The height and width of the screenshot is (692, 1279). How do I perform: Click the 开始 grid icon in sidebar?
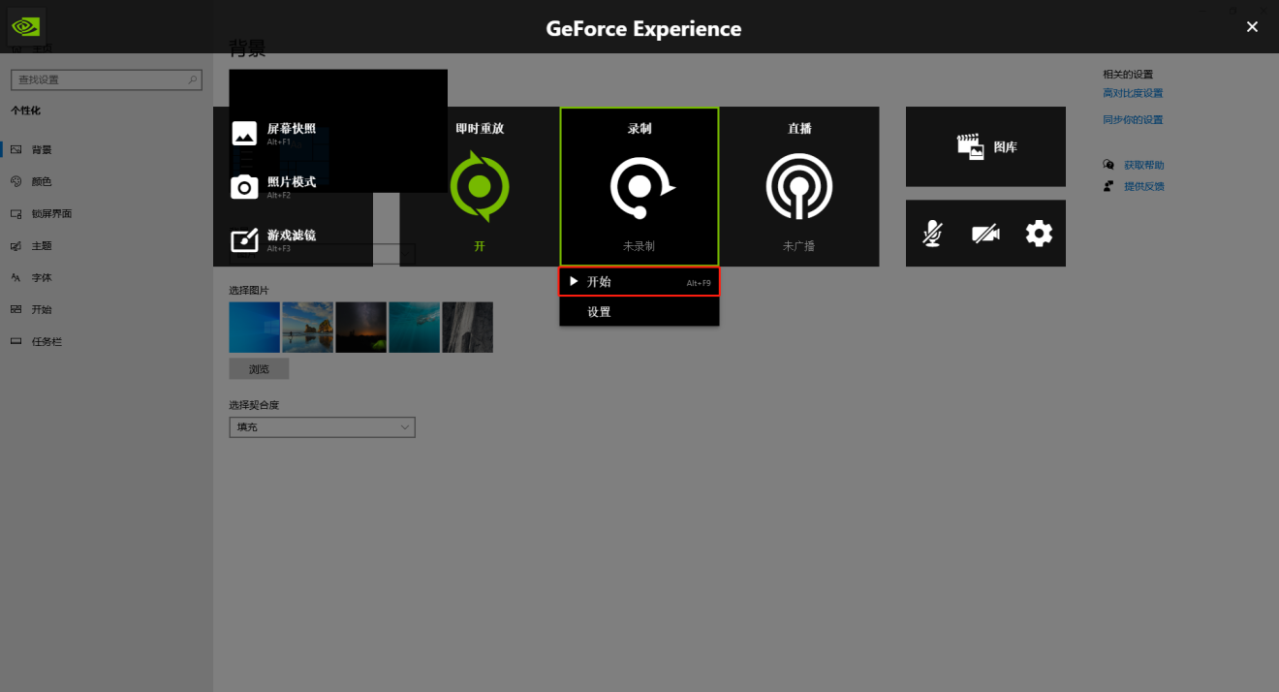click(16, 309)
